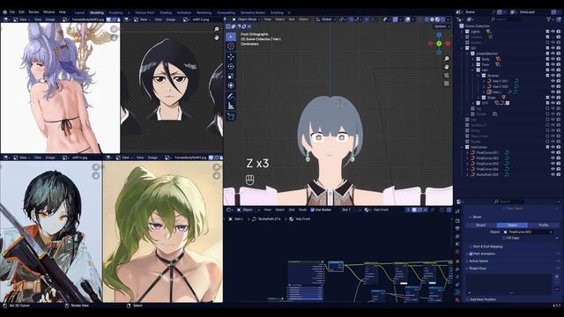Image resolution: width=564 pixels, height=317 pixels.
Task: Select the Profile bevel mode button
Action: click(x=544, y=225)
